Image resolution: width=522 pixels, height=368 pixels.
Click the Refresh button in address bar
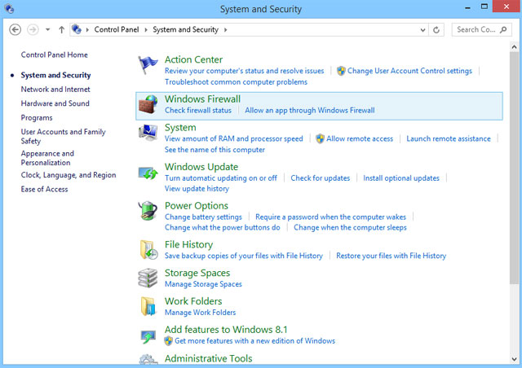click(x=436, y=30)
